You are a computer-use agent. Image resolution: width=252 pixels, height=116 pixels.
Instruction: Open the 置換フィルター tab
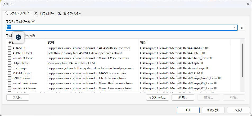point(69,13)
